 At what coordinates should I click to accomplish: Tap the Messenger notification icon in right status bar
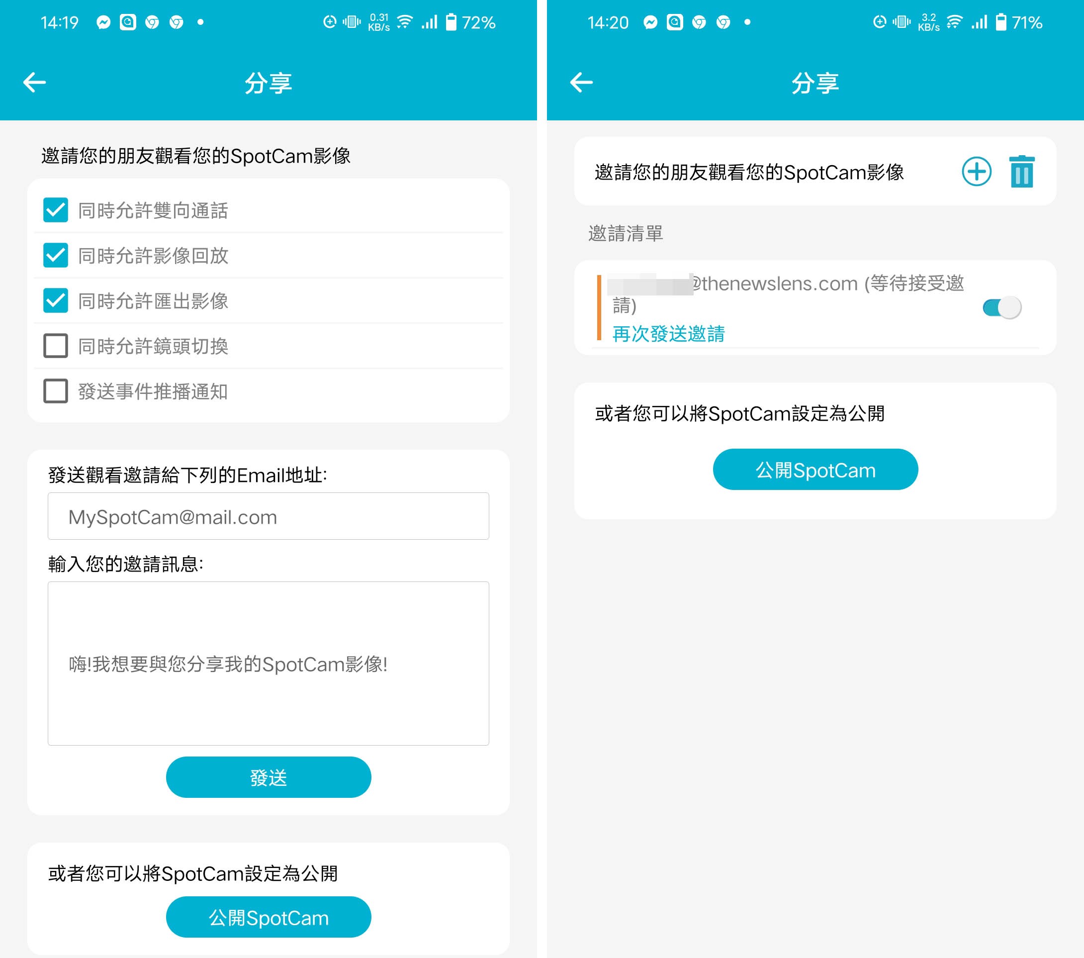pyautogui.click(x=650, y=22)
